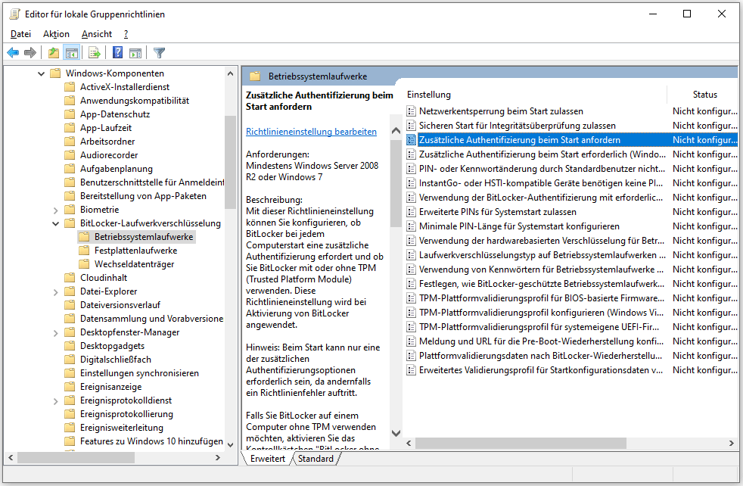Toggle the action pane toolbar icon
The image size is (743, 486).
pyautogui.click(x=135, y=53)
